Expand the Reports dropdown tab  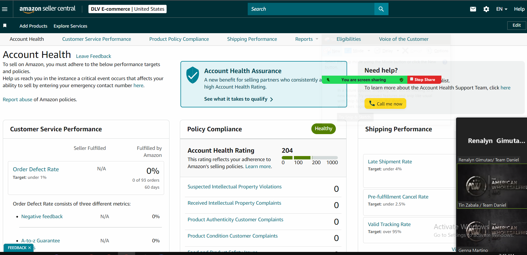(x=307, y=39)
